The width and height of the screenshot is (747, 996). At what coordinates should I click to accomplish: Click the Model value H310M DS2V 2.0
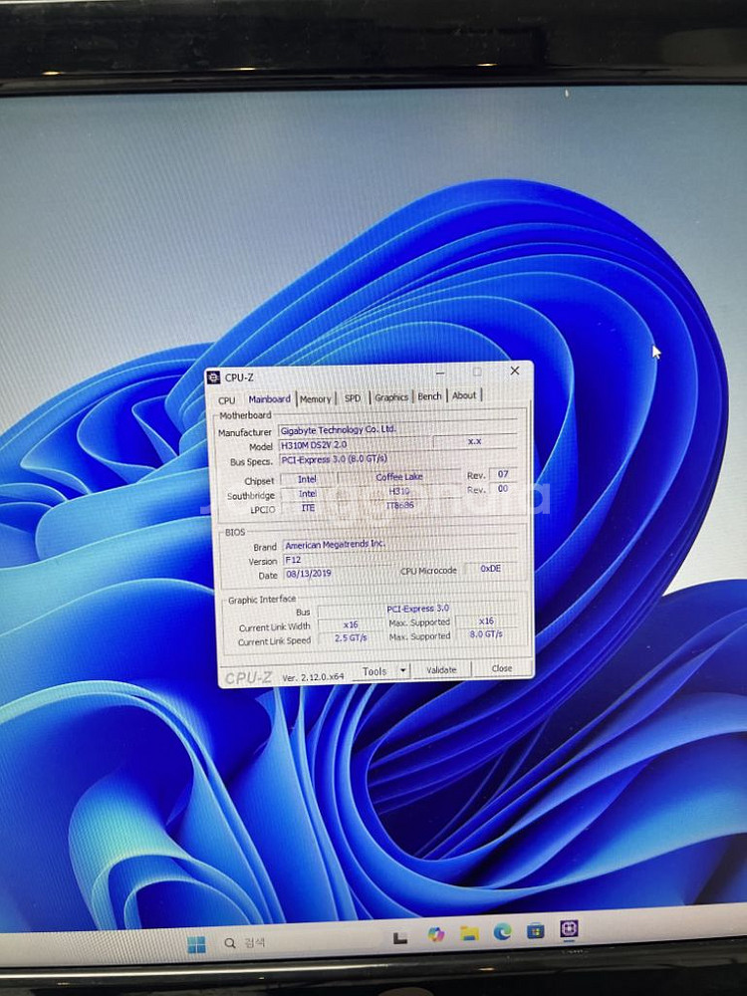[355, 444]
